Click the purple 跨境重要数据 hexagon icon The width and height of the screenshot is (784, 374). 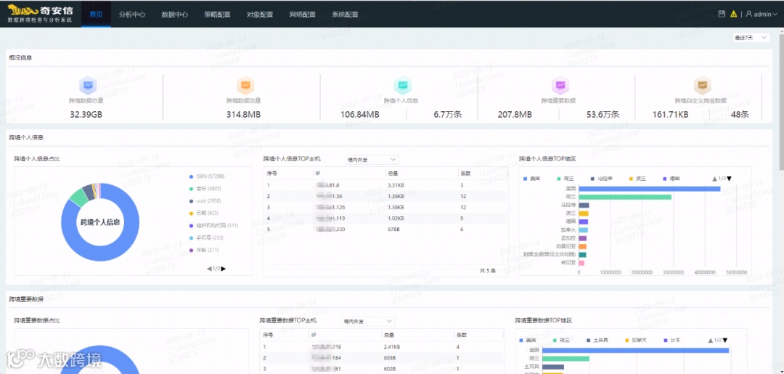coord(560,86)
